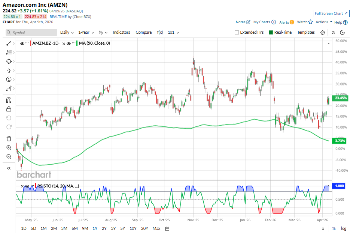Open the Indicators menu
Image resolution: width=353 pixels, height=234 pixels.
pos(121,33)
